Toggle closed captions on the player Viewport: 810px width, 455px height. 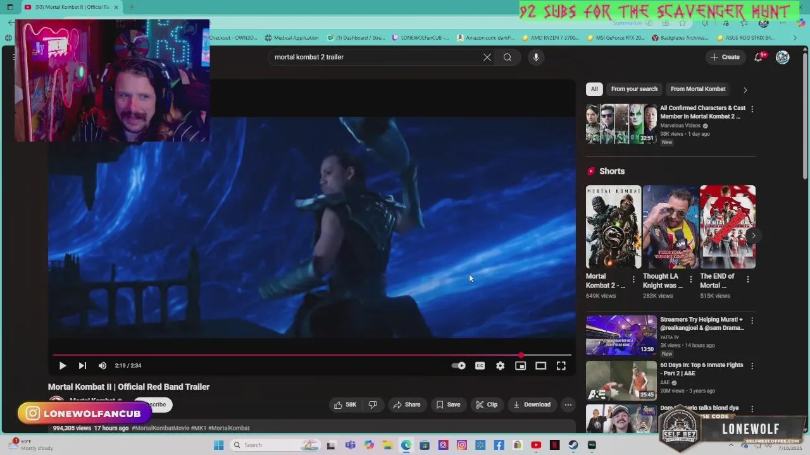pyautogui.click(x=480, y=365)
